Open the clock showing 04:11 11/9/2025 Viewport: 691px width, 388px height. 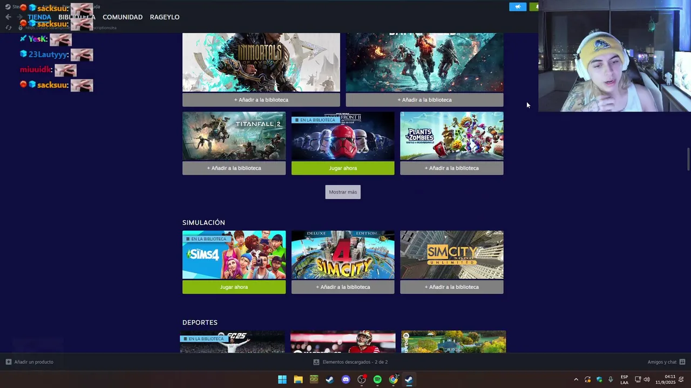pyautogui.click(x=666, y=379)
